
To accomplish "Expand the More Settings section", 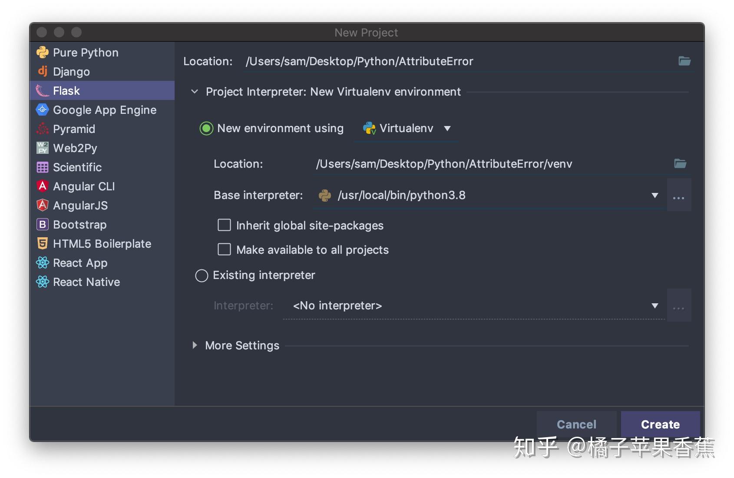I will pos(195,345).
